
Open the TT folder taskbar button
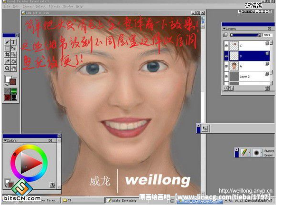(83, 200)
